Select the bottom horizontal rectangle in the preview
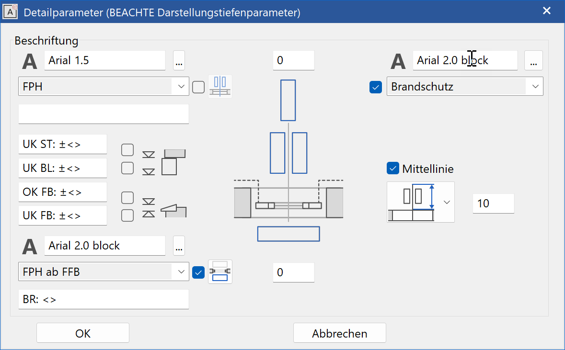This screenshot has width=565, height=350. pyautogui.click(x=288, y=234)
